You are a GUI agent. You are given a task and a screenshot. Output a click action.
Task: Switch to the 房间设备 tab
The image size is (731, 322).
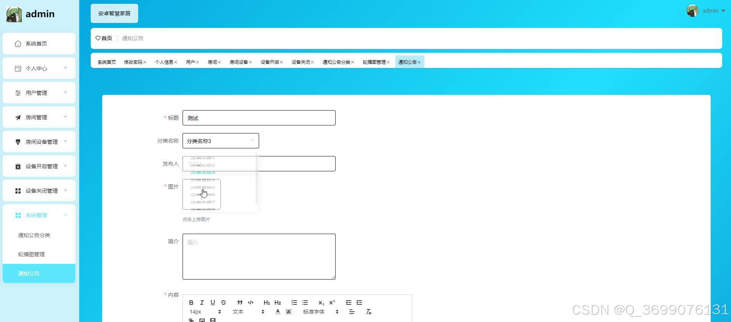point(239,62)
